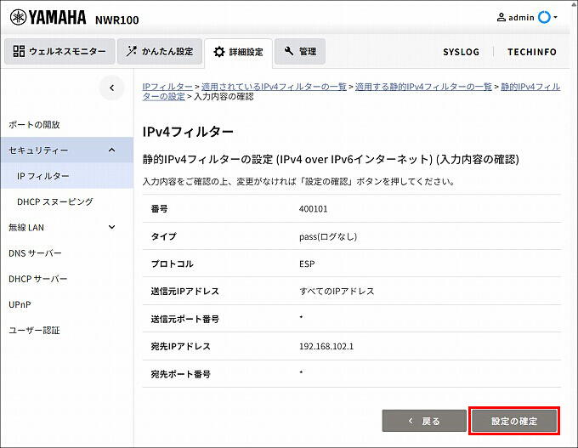The image size is (578, 448).
Task: Click the 送信元IPアドレス value すべてのIPアドレス
Action: point(337,292)
